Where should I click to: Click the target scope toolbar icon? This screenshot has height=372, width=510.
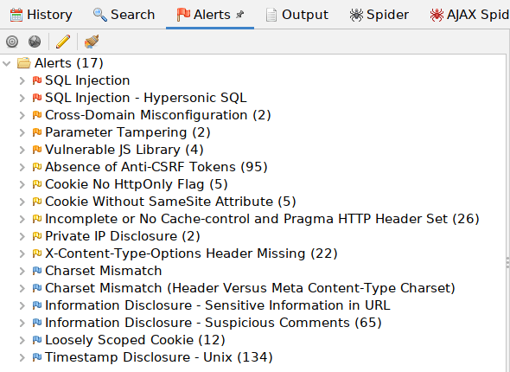coord(12,42)
